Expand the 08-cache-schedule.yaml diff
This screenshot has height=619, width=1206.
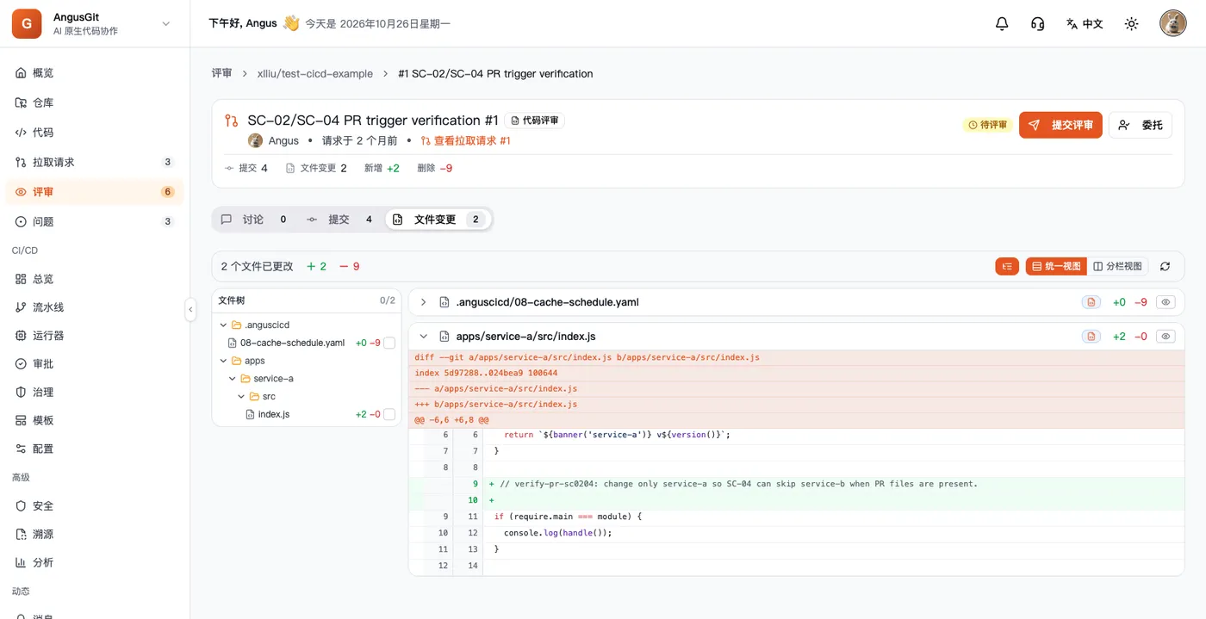[x=423, y=302]
